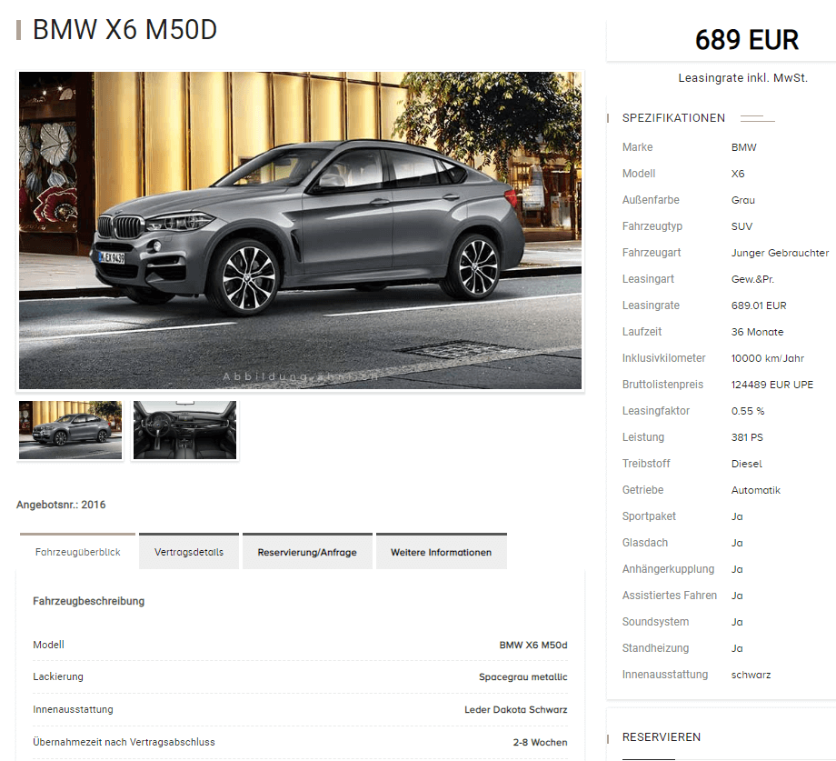Click the 'Assistiertes Fahren' label

[669, 596]
